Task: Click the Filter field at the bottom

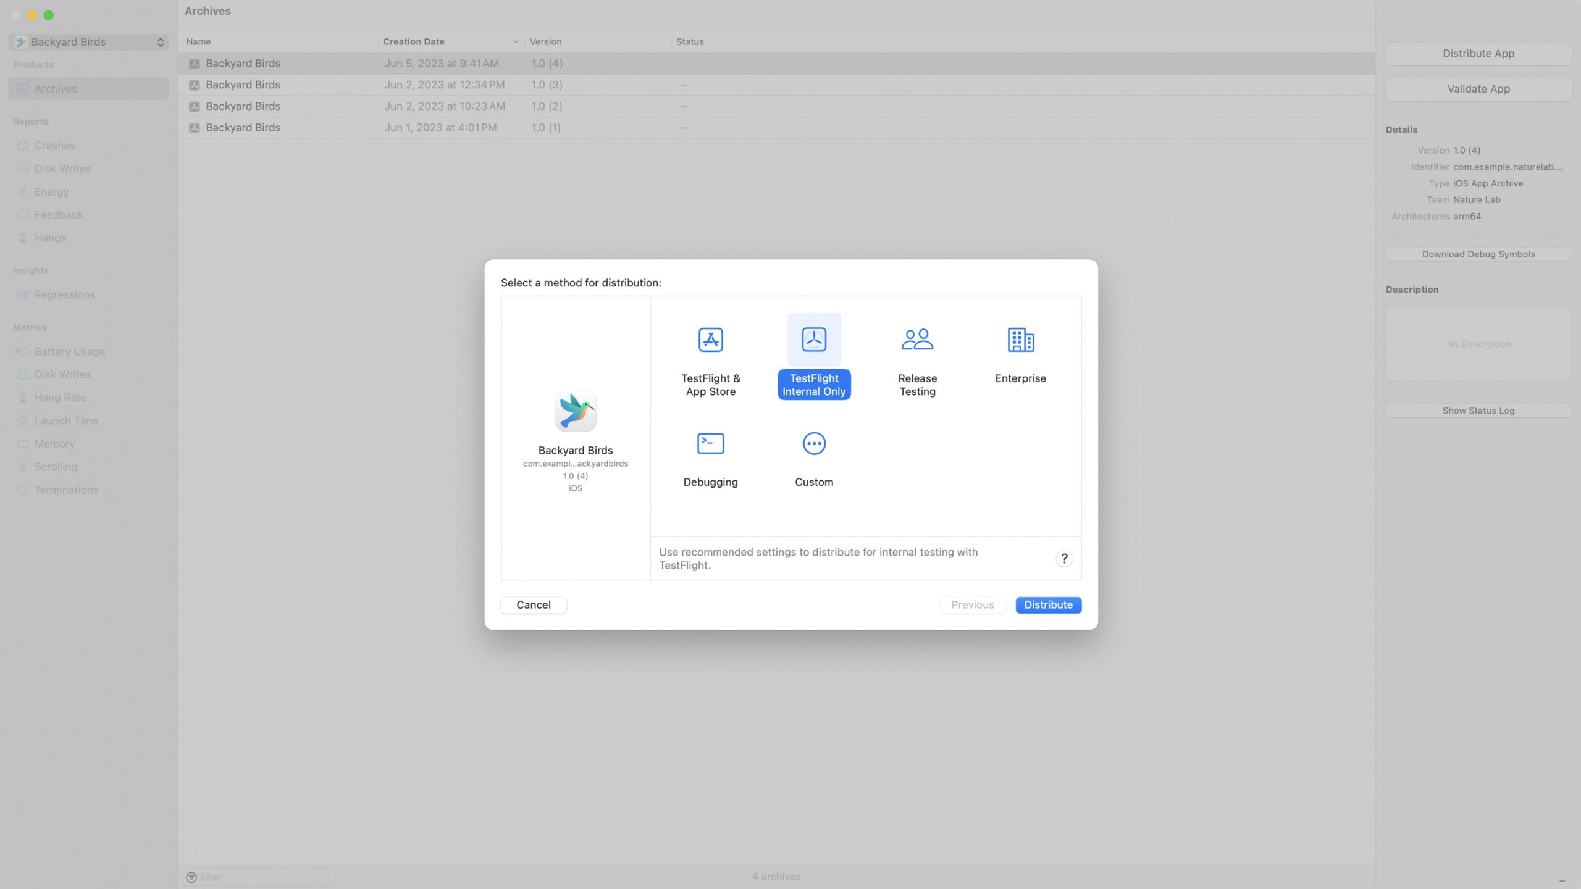Action: point(259,877)
